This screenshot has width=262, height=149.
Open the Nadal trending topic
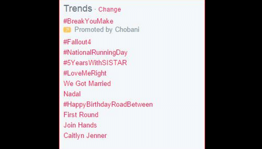[x=72, y=94]
